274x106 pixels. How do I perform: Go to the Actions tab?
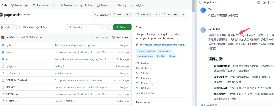[87, 5]
